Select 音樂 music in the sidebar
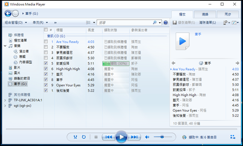The height and width of the screenshot is (146, 243). coord(15,46)
